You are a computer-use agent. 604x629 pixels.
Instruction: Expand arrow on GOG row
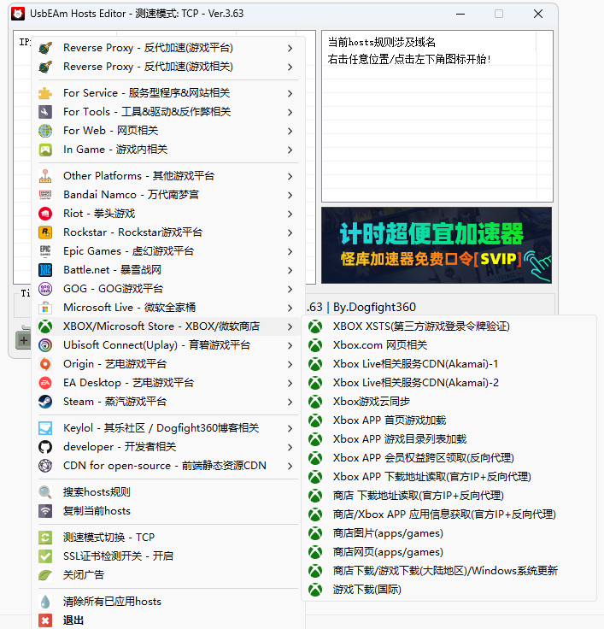(x=290, y=289)
